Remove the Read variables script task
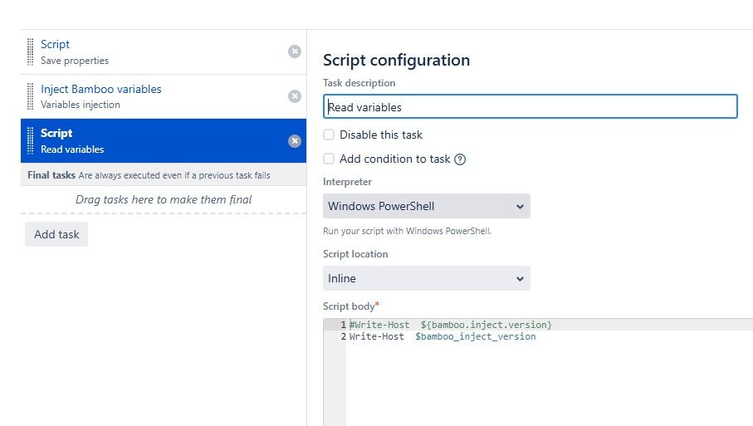The image size is (753, 426). tap(295, 140)
